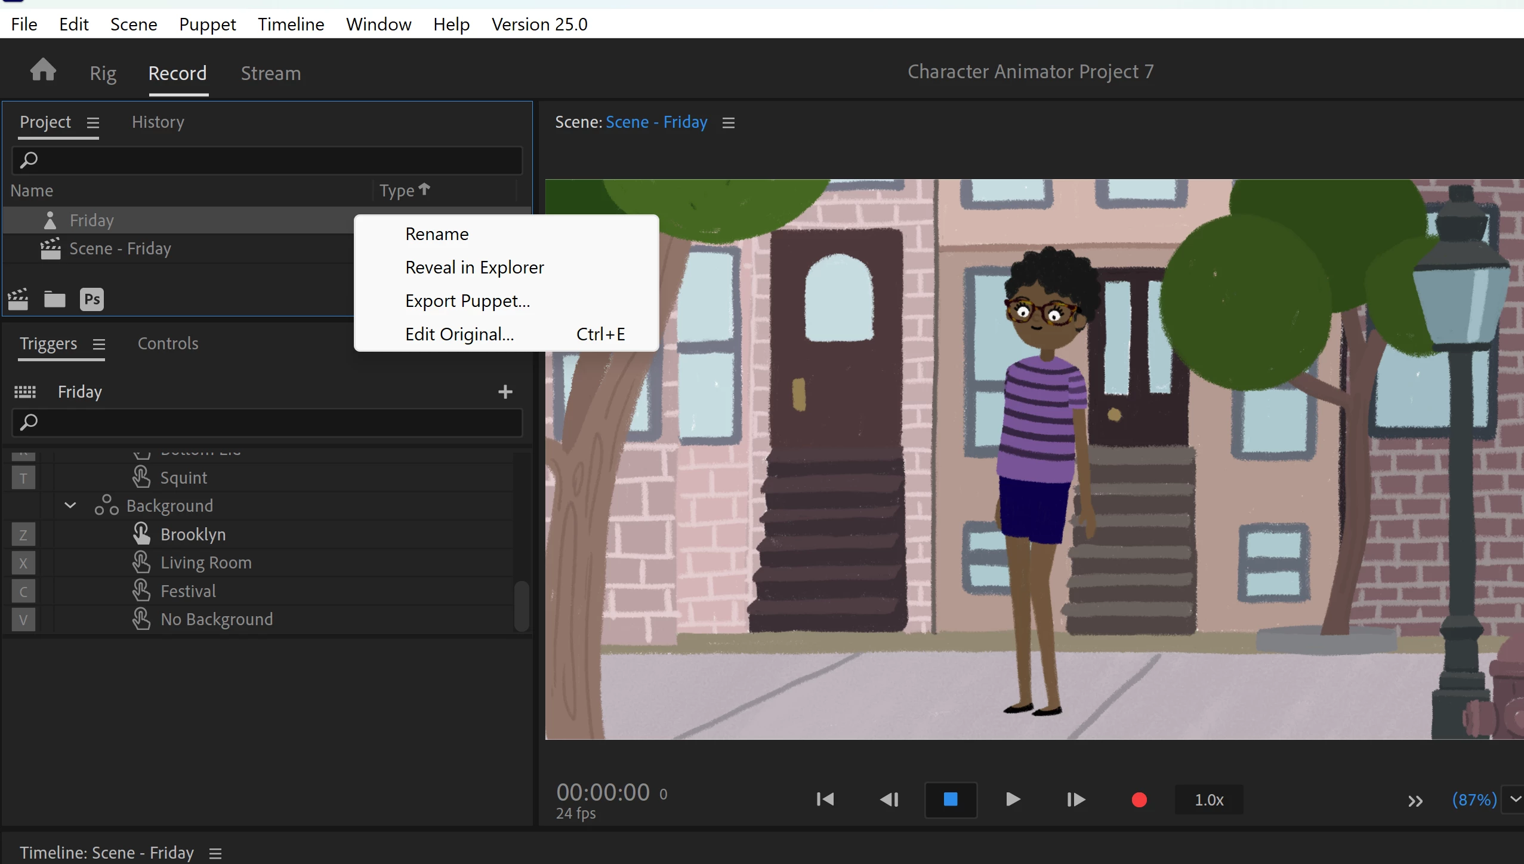Screen dimensions: 1524x864
Task: Click the new scene clapperboard icon
Action: pos(18,299)
